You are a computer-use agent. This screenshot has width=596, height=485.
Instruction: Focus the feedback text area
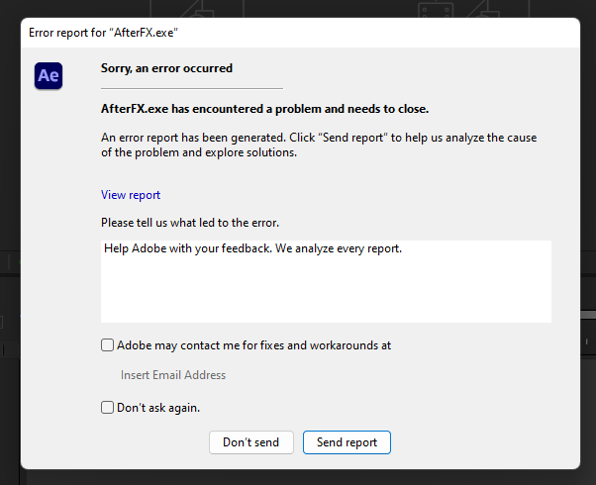coord(326,281)
